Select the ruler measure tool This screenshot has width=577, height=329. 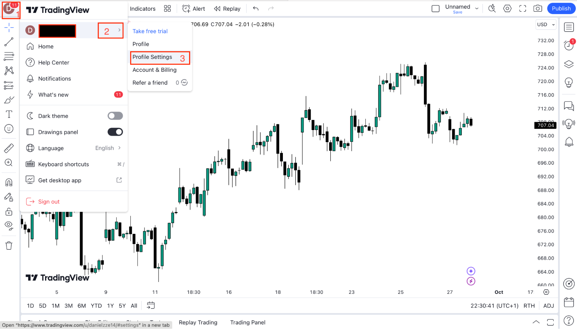pos(9,148)
